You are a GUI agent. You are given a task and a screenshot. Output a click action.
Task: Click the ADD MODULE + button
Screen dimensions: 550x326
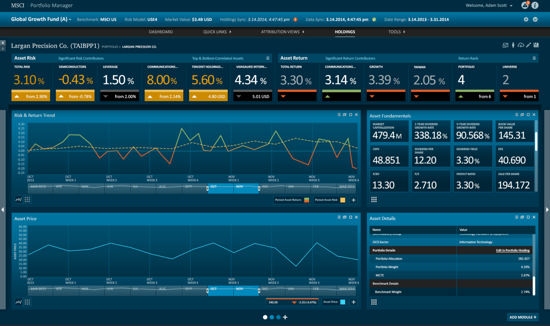click(x=523, y=317)
